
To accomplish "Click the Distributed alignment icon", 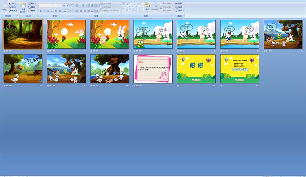I will [x=93, y=11].
